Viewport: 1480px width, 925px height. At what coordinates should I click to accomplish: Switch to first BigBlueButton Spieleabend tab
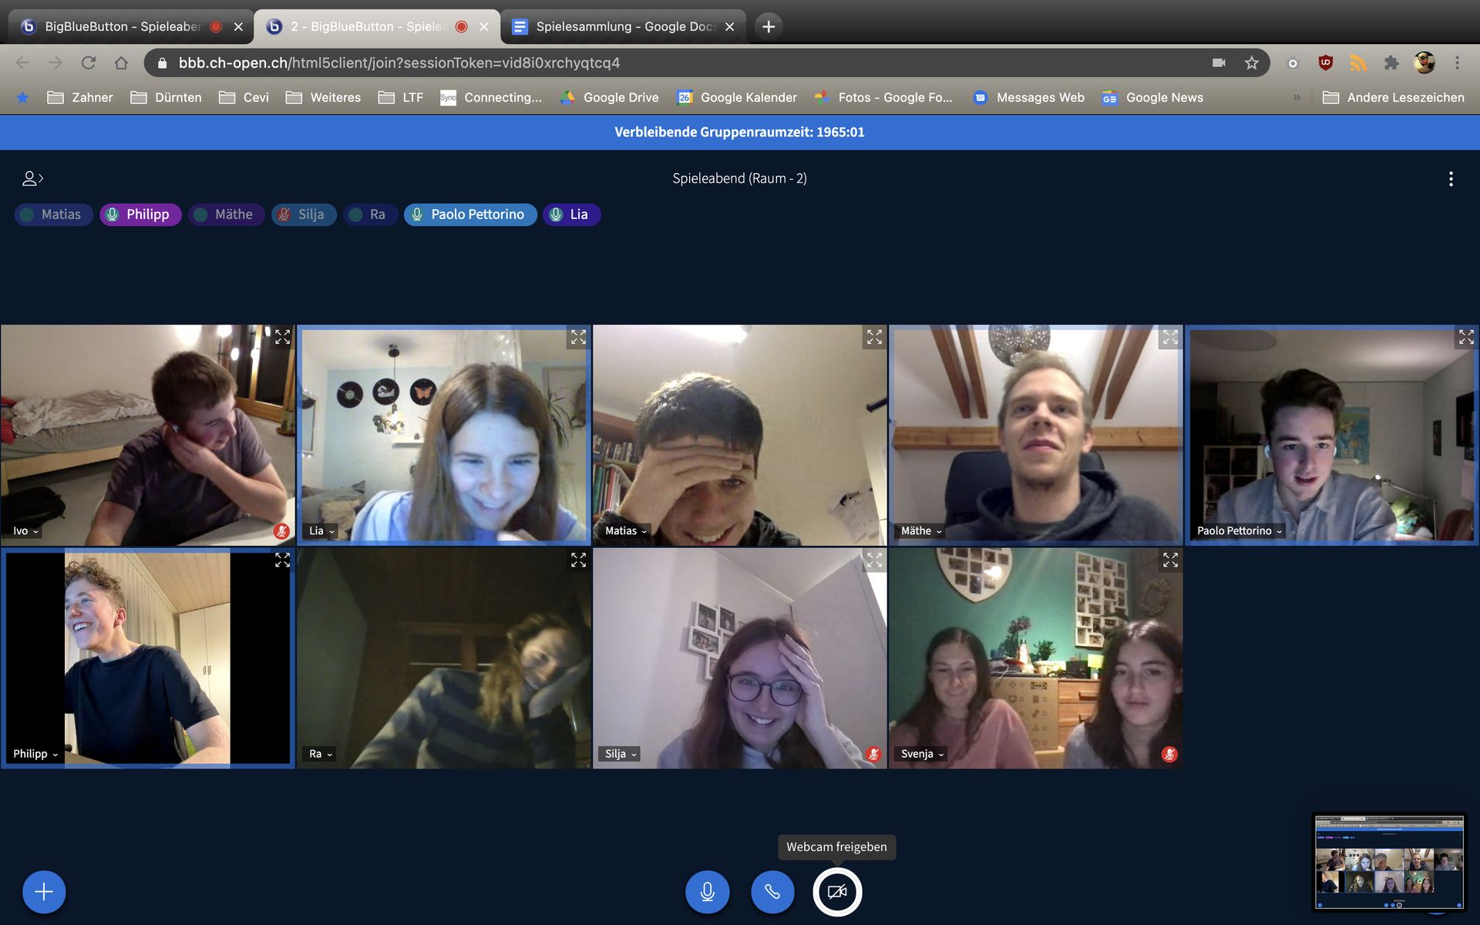122,26
